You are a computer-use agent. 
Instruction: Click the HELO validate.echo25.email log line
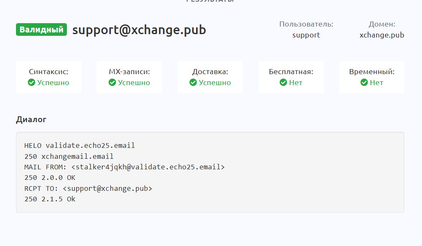[80, 146]
